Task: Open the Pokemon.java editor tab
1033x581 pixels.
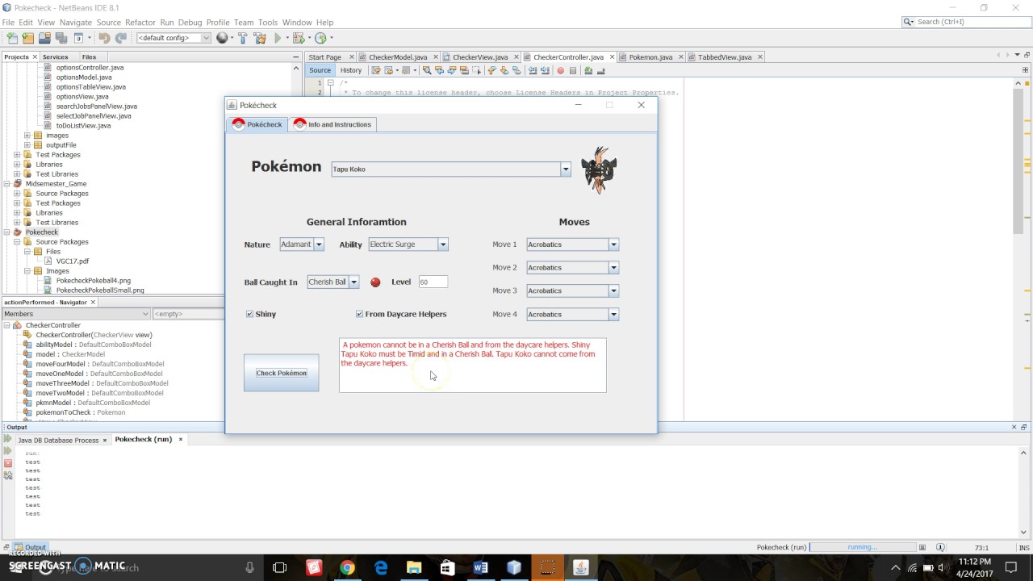Action: 650,57
